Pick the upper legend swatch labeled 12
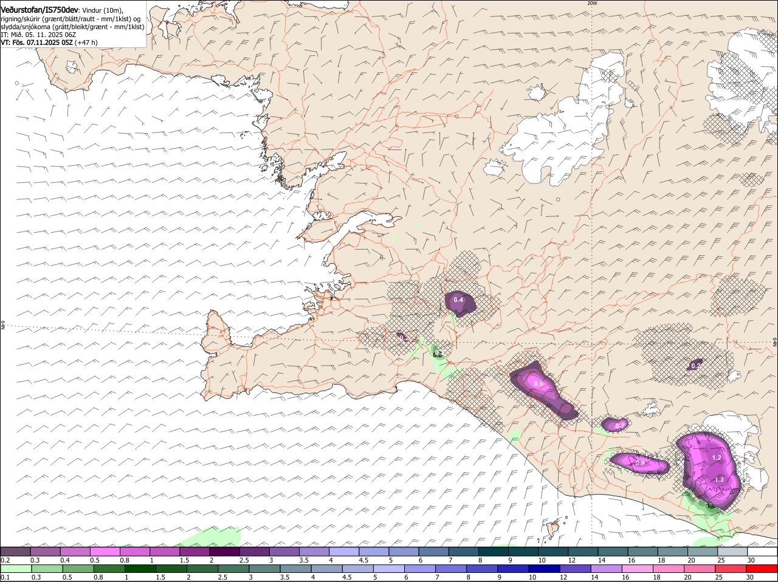The width and height of the screenshot is (778, 582). [583, 552]
